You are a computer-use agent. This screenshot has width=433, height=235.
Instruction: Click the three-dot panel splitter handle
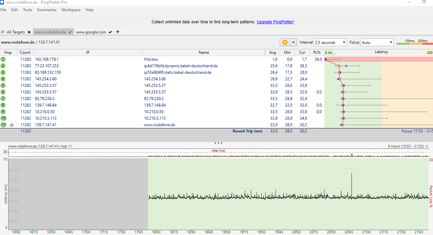pyautogui.click(x=218, y=143)
